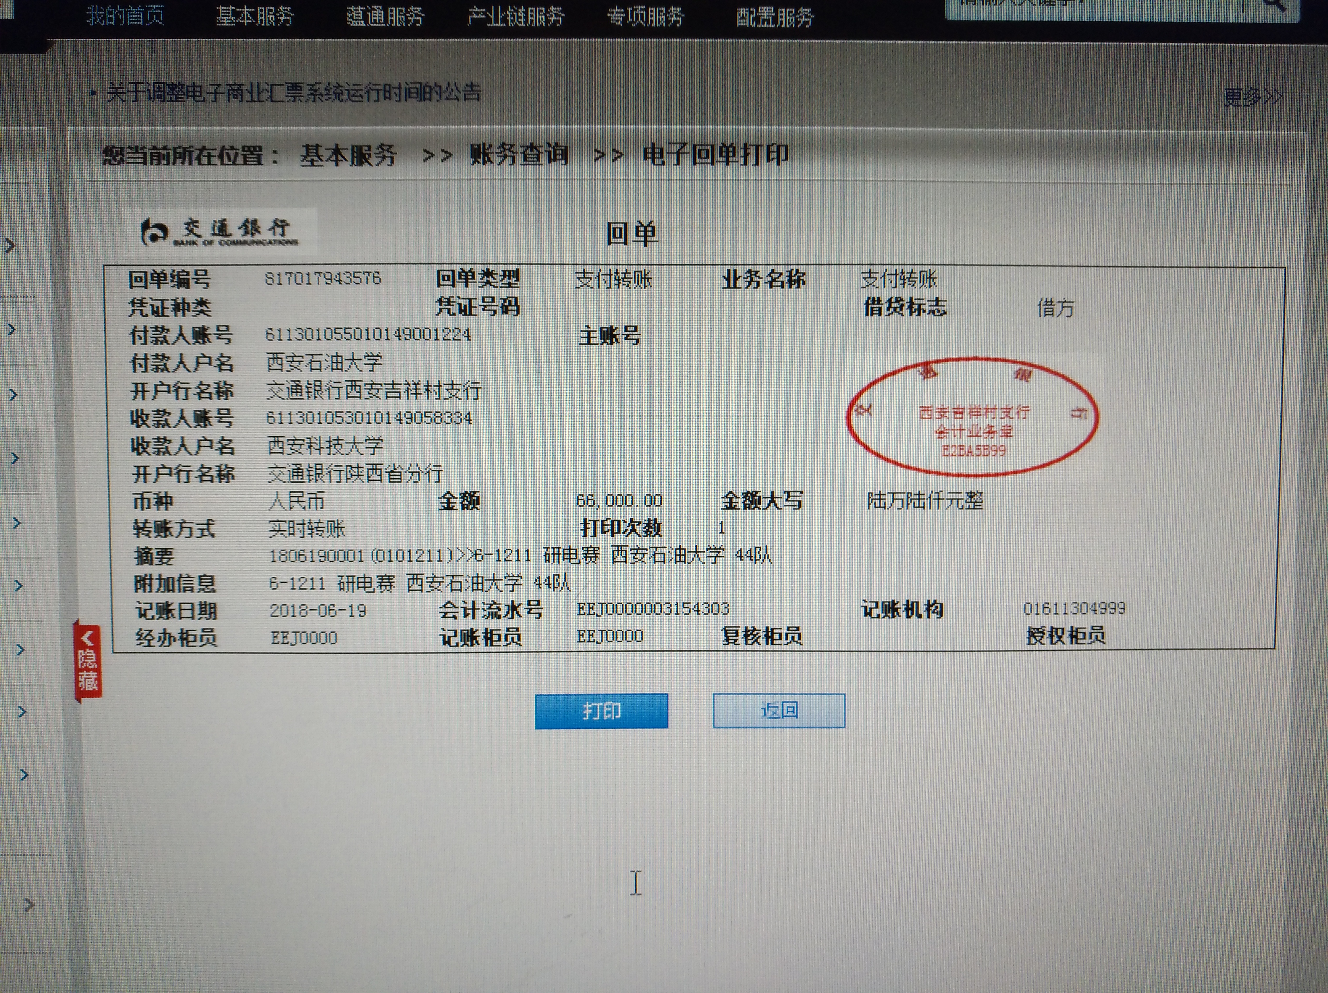This screenshot has width=1328, height=993.
Task: Click the 更多>> link
Action: [x=1252, y=96]
